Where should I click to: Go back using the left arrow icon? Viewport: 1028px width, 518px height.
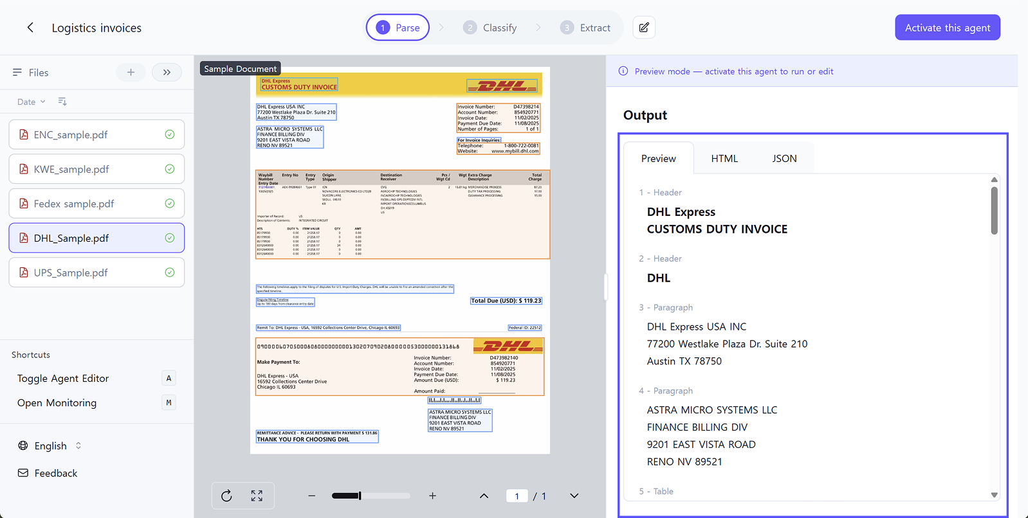(x=30, y=28)
